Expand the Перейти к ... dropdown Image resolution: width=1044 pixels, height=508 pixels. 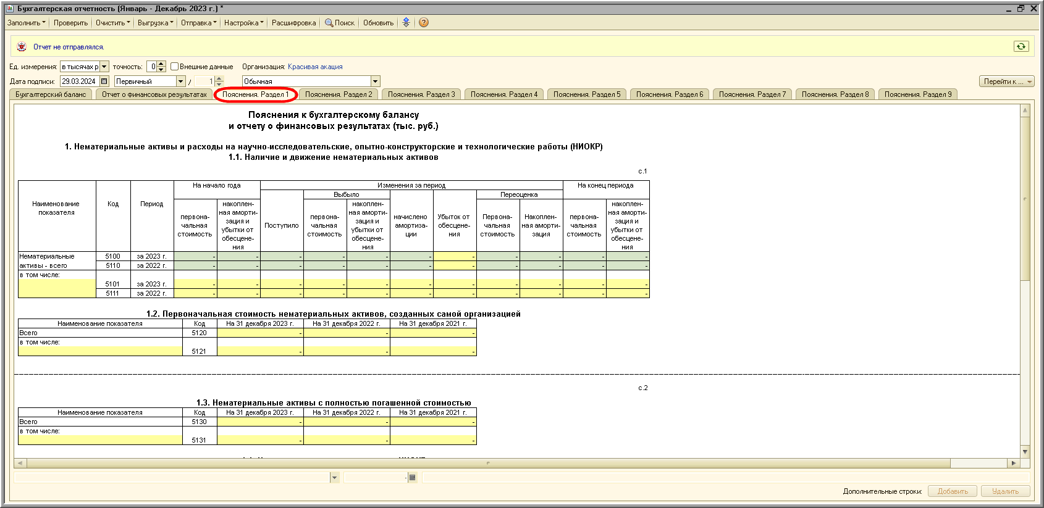point(1008,81)
